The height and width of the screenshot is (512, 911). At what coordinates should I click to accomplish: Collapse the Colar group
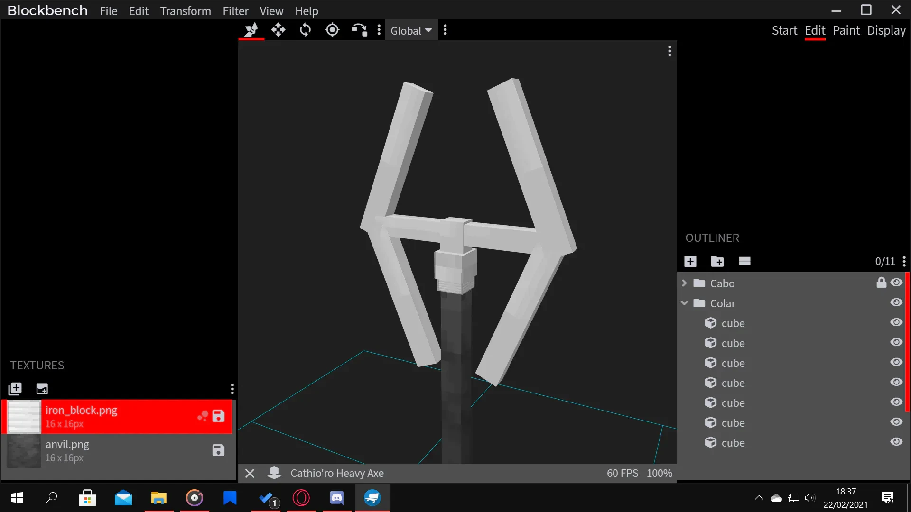[684, 303]
